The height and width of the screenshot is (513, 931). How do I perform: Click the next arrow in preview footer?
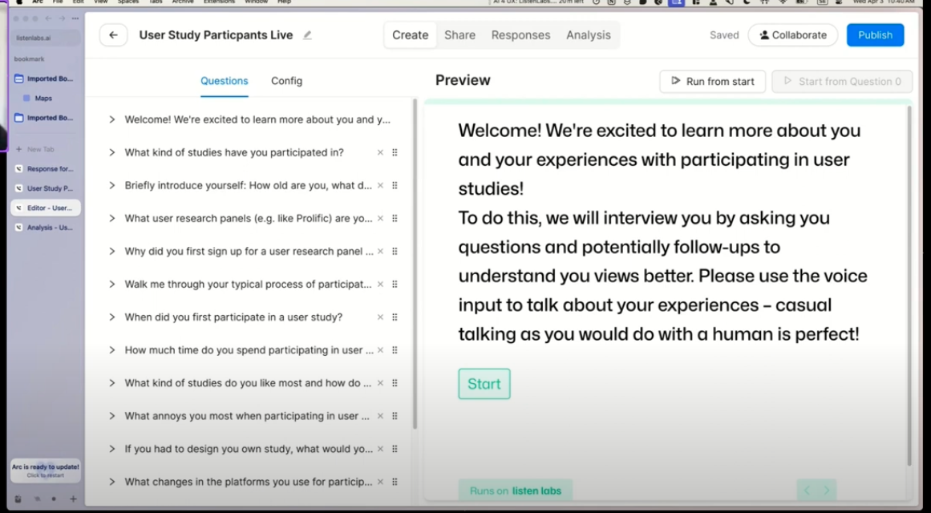point(826,491)
